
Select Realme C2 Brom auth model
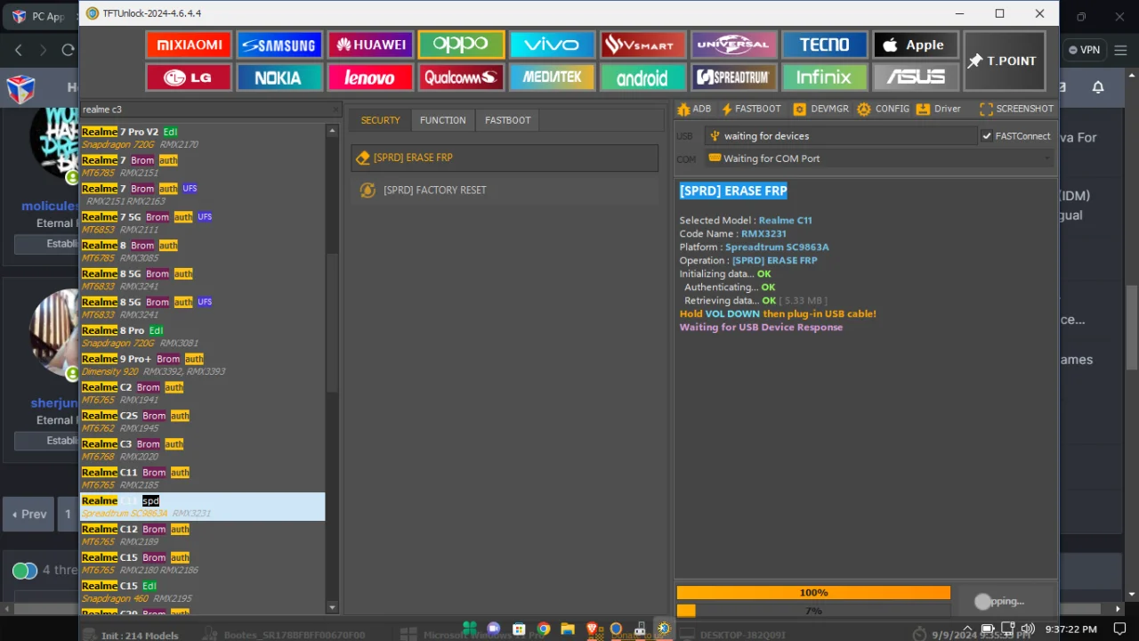[203, 394]
